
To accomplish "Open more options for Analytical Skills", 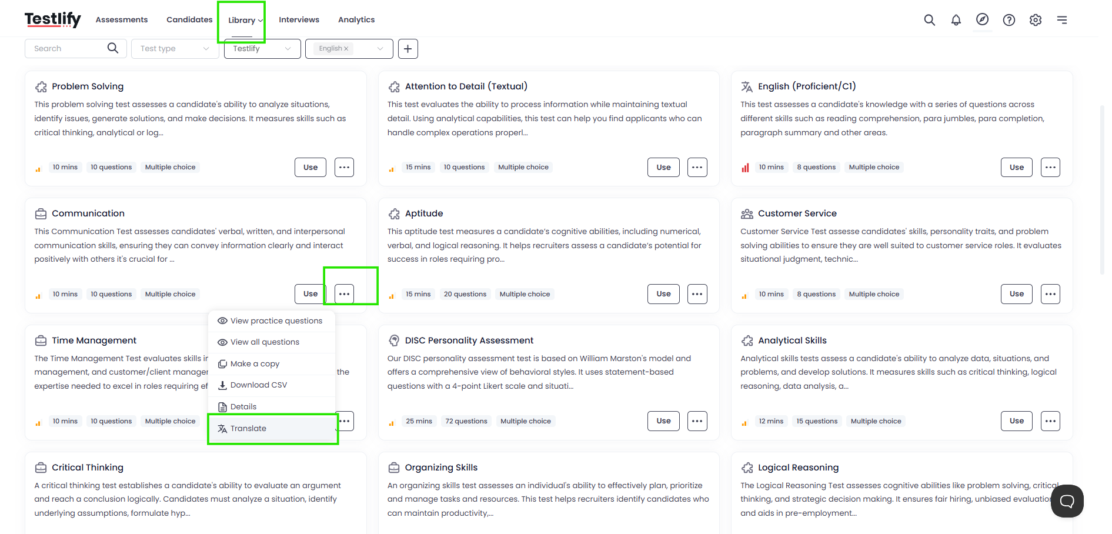I will point(1050,421).
